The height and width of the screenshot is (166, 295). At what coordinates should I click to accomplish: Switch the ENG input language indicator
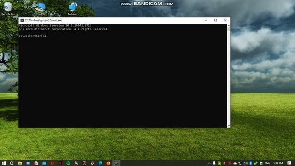pyautogui.click(x=267, y=163)
